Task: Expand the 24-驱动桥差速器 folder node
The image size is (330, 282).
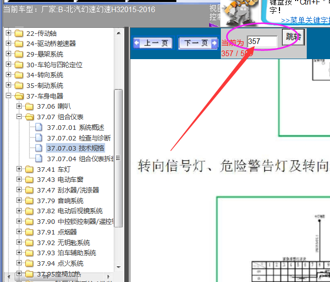Action: tap(9, 43)
